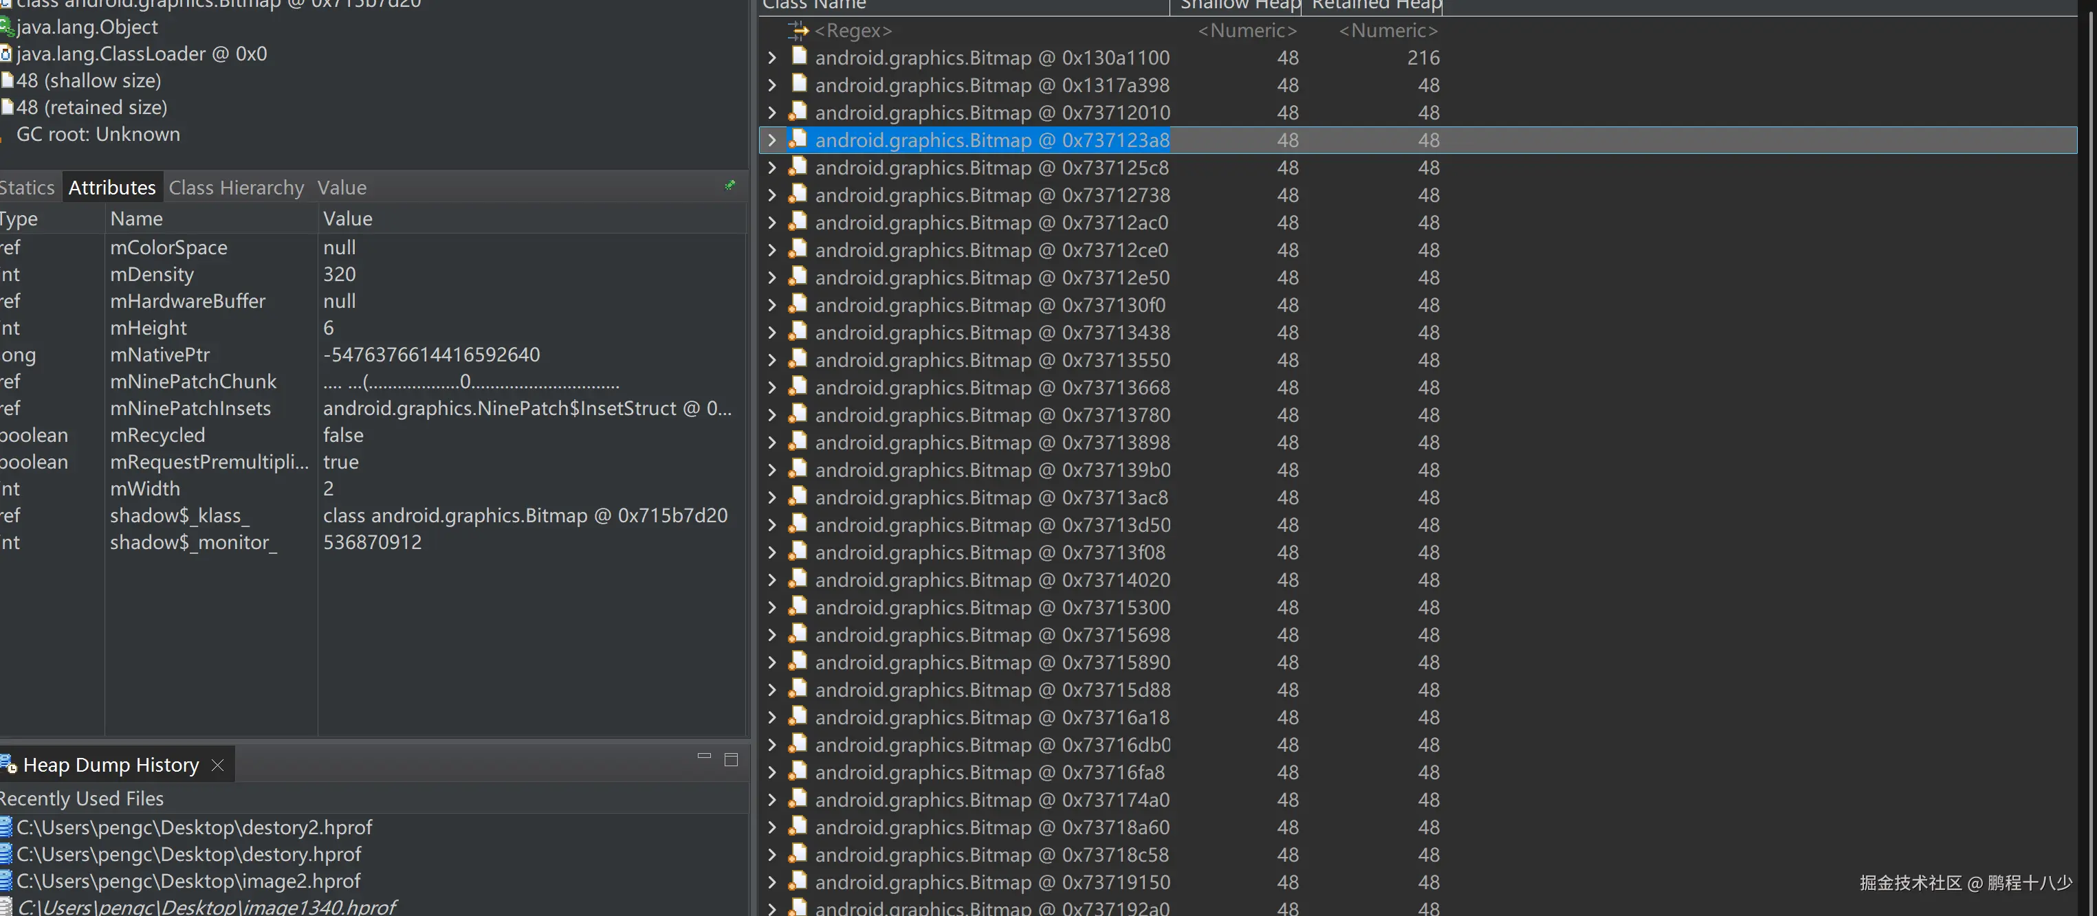Expand Bitmap @ 0x73714020 tree row

[771, 580]
